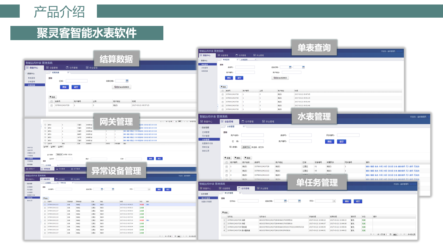Tick the header checkbox of 单表查询 table

(x=223, y=91)
